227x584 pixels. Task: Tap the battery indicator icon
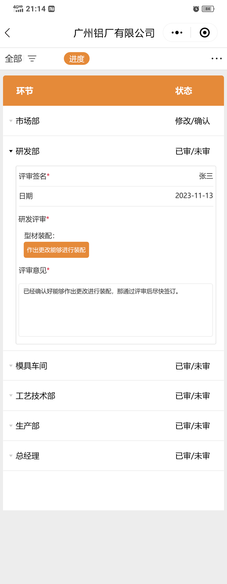pos(208,9)
